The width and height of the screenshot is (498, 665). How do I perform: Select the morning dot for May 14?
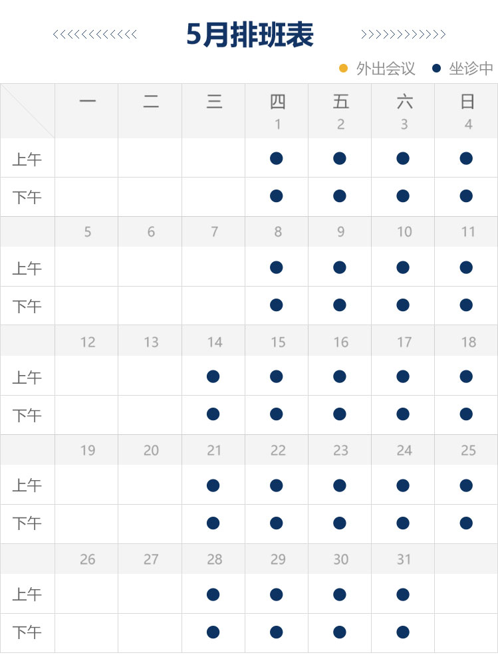213,376
